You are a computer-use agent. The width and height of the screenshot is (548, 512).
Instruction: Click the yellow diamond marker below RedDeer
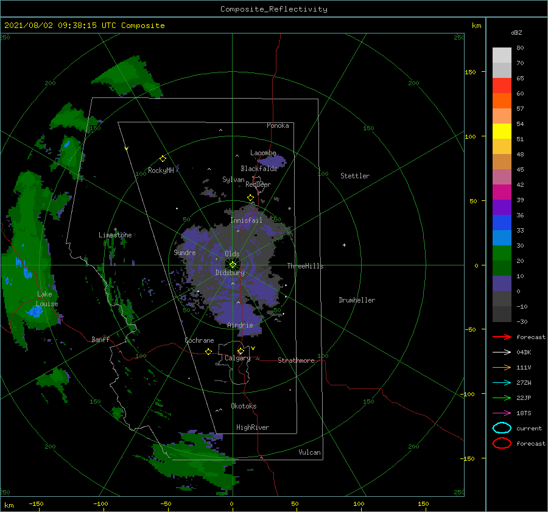[251, 198]
